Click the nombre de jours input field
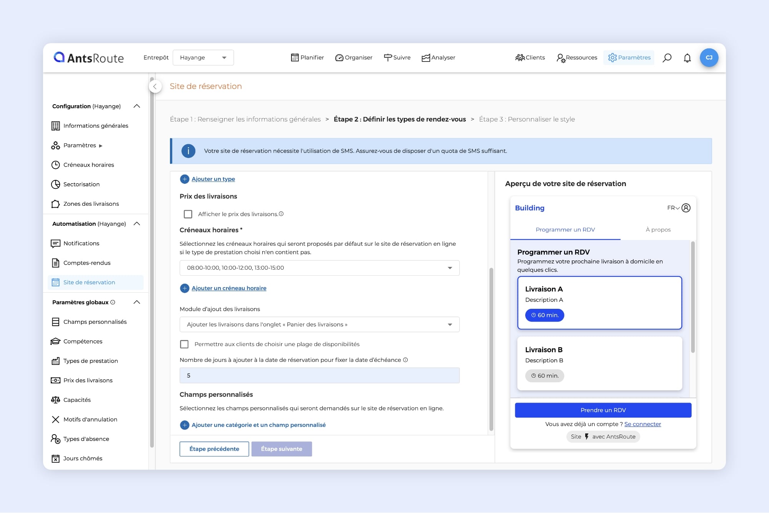 [x=319, y=375]
